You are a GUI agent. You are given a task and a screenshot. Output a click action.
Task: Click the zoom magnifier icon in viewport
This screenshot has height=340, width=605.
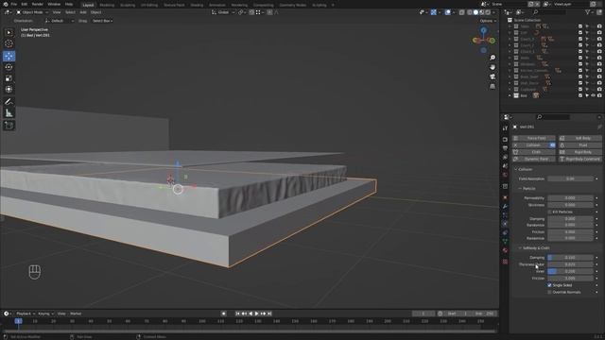tap(493, 58)
